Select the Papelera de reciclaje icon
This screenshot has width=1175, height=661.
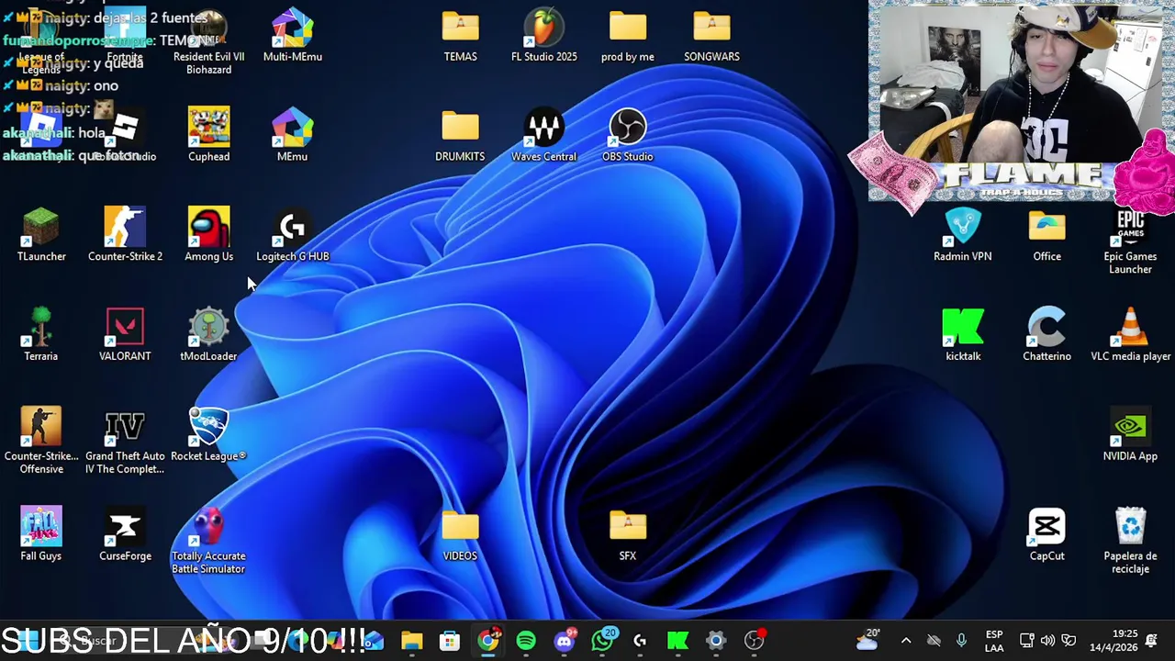pyautogui.click(x=1130, y=541)
